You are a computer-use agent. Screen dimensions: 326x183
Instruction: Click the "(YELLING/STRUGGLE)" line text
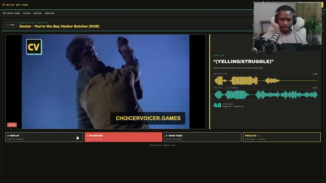[x=243, y=61]
